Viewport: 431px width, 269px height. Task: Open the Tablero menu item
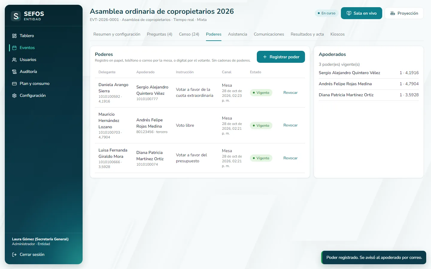(44, 36)
